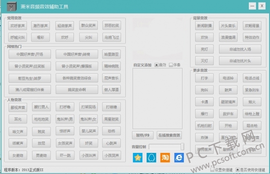This screenshot has width=270, height=174.
Task: Play the 呼喊尖叫 sound effect
Action: (18, 37)
